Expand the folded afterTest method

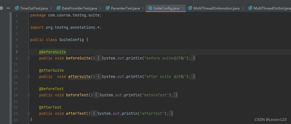point(29,113)
